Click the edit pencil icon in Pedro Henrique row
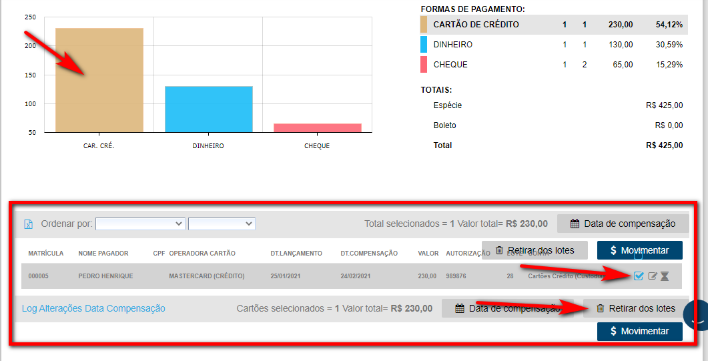708x361 pixels. (653, 276)
